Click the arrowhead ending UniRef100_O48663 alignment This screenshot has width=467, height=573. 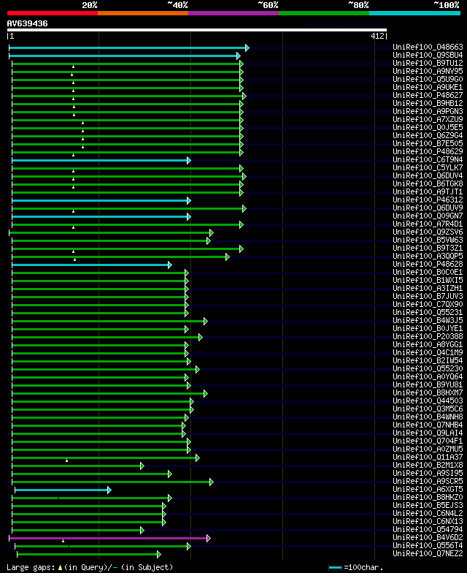pos(247,48)
